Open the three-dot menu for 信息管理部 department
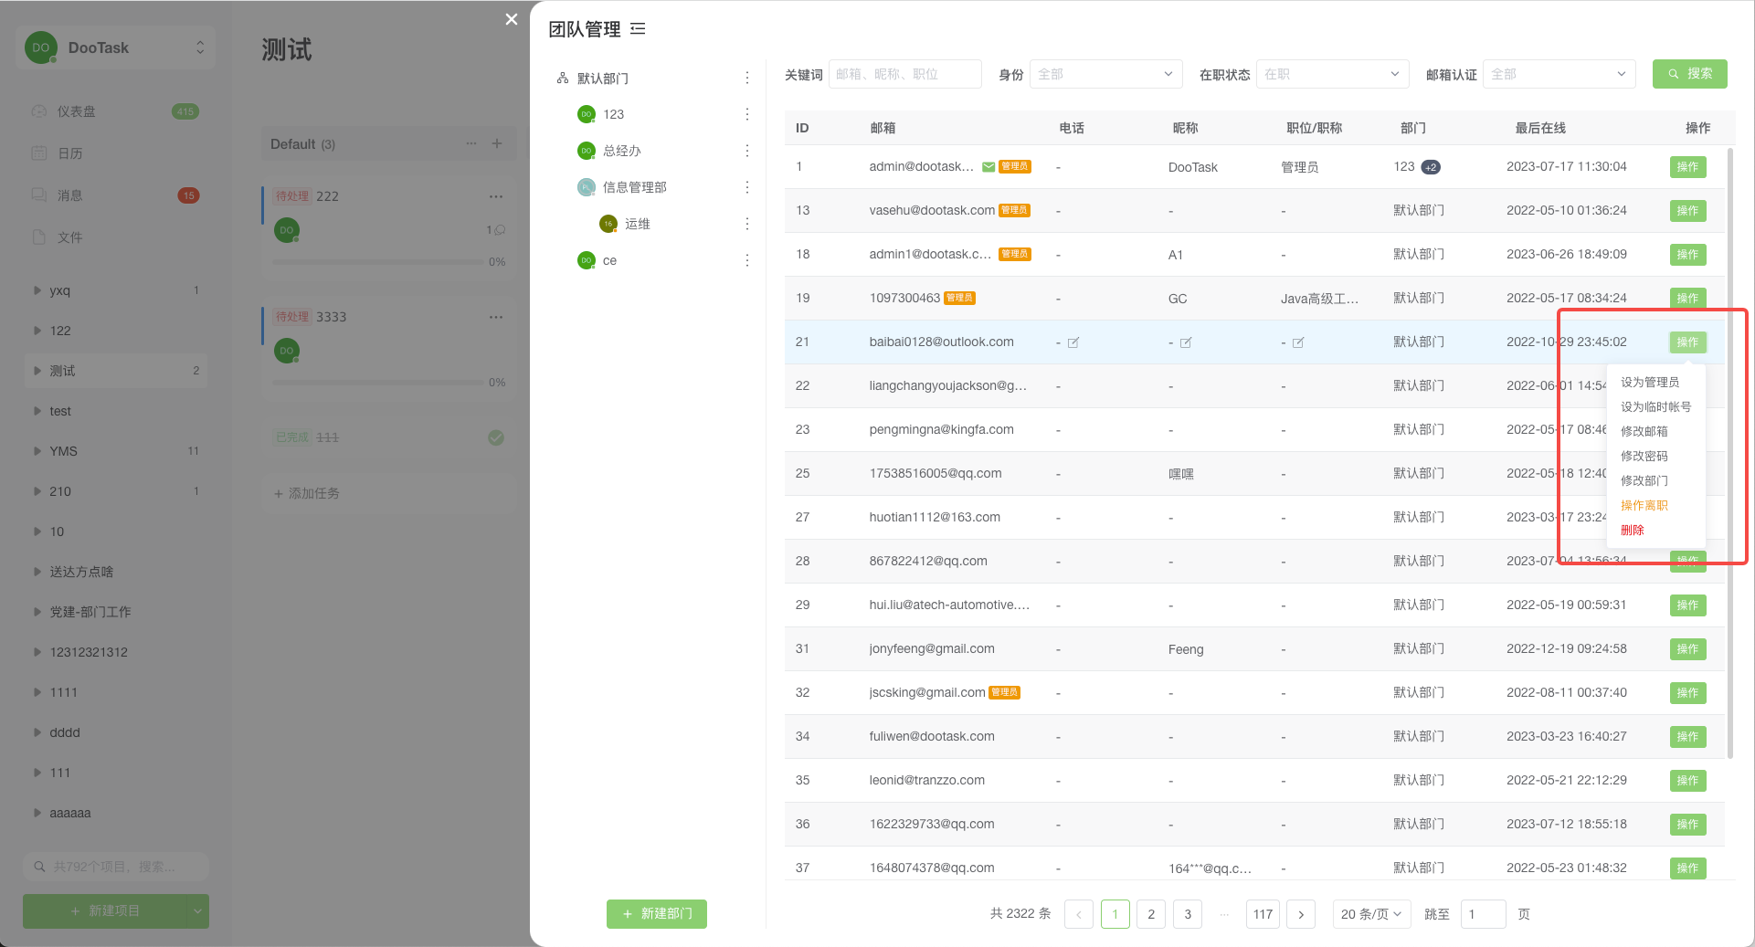The height and width of the screenshot is (947, 1755). coord(747,187)
